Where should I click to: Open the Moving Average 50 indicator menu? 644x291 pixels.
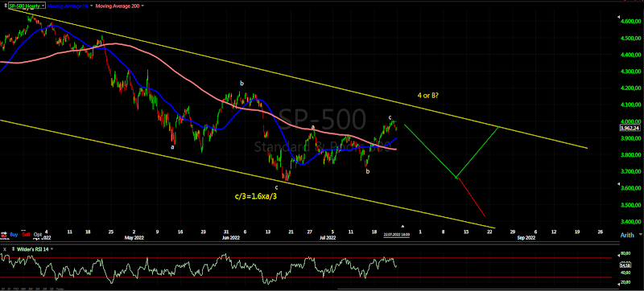(x=91, y=6)
